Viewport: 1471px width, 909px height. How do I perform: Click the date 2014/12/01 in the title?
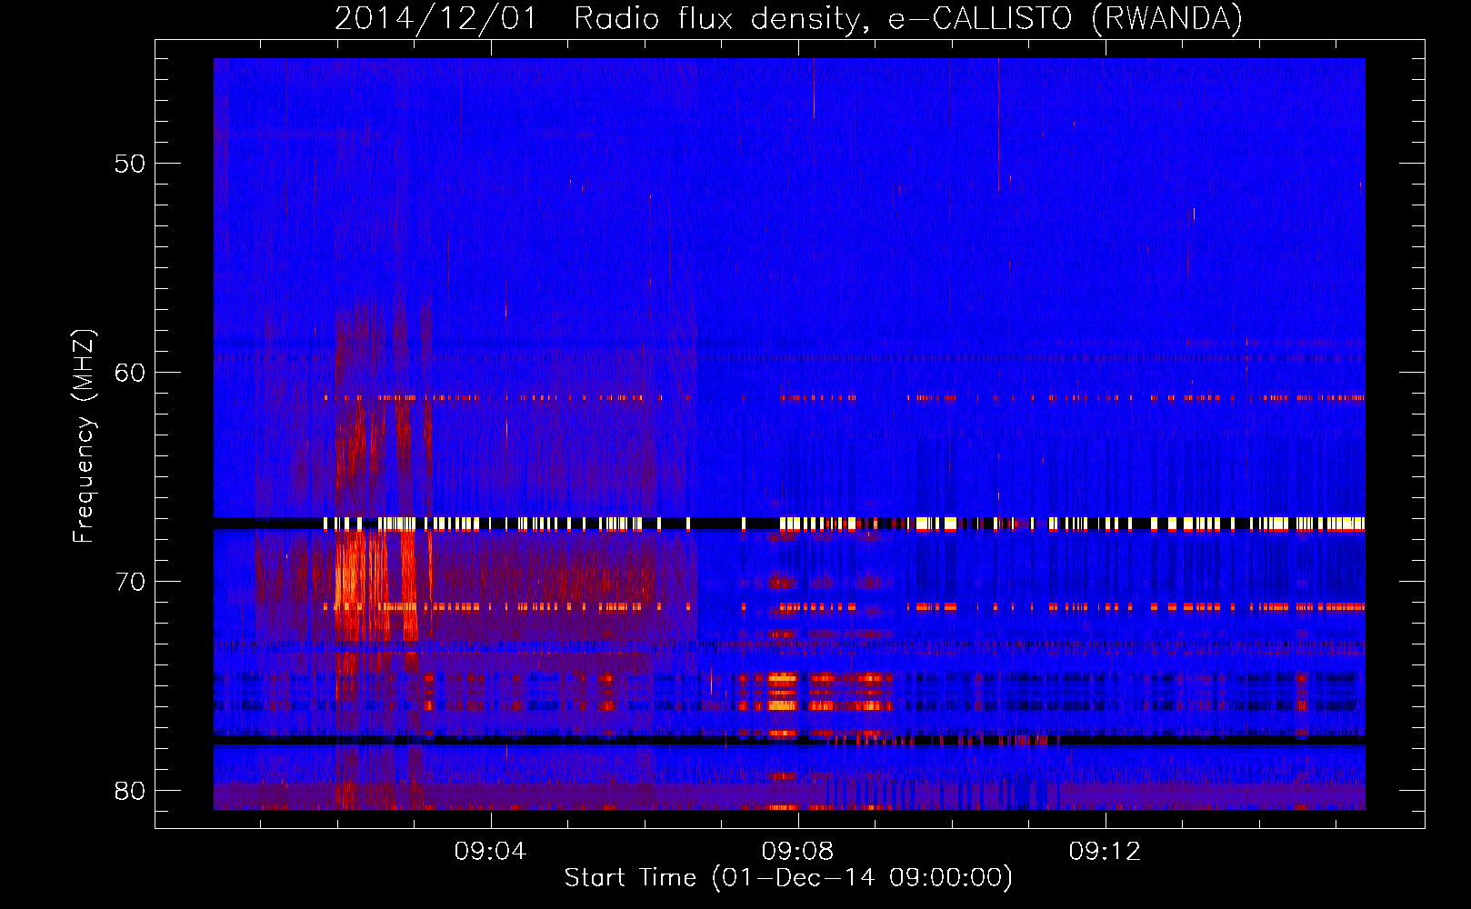click(x=436, y=18)
